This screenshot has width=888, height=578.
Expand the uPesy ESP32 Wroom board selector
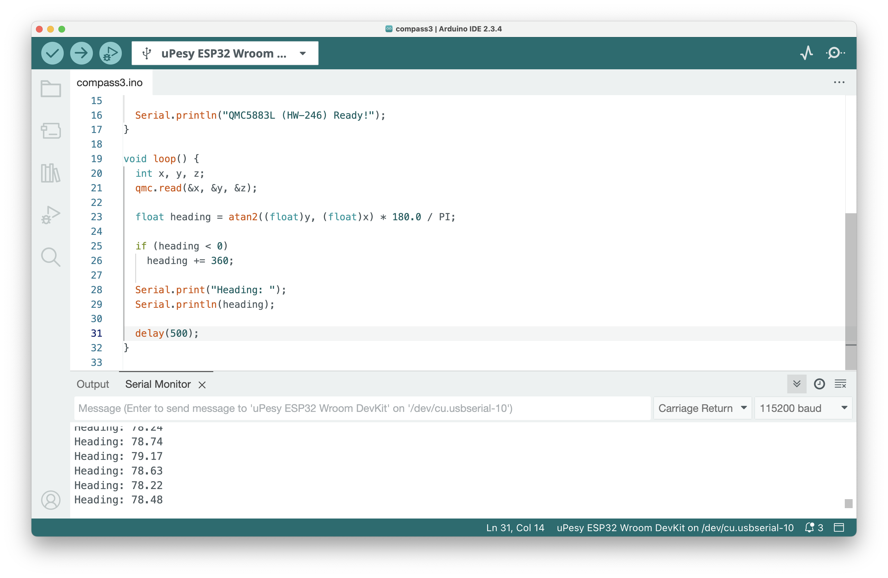[x=225, y=53]
